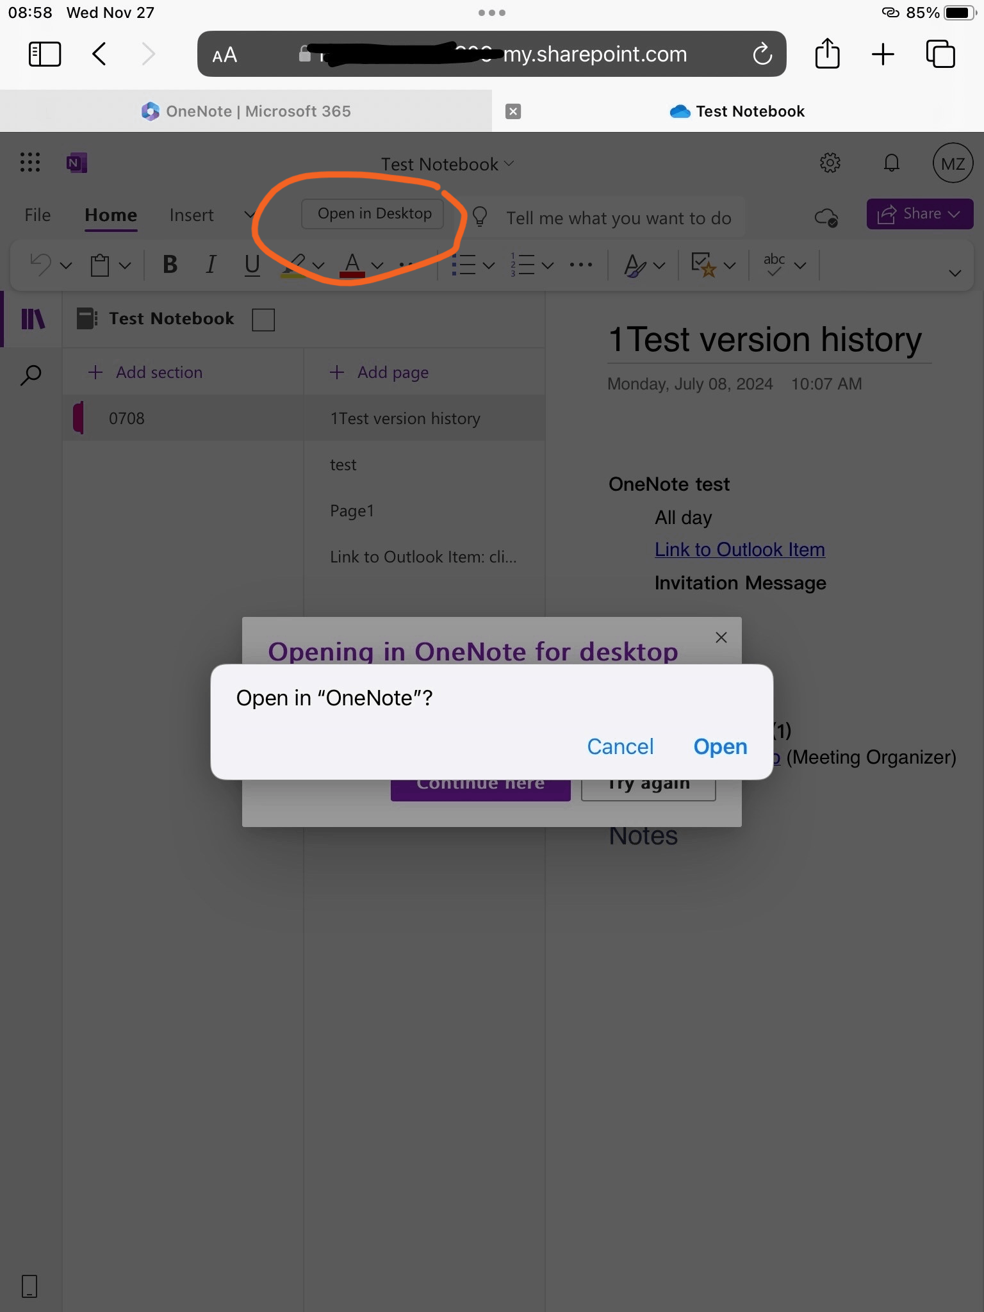This screenshot has width=984, height=1312.
Task: Select the Home ribbon tab
Action: 111,215
